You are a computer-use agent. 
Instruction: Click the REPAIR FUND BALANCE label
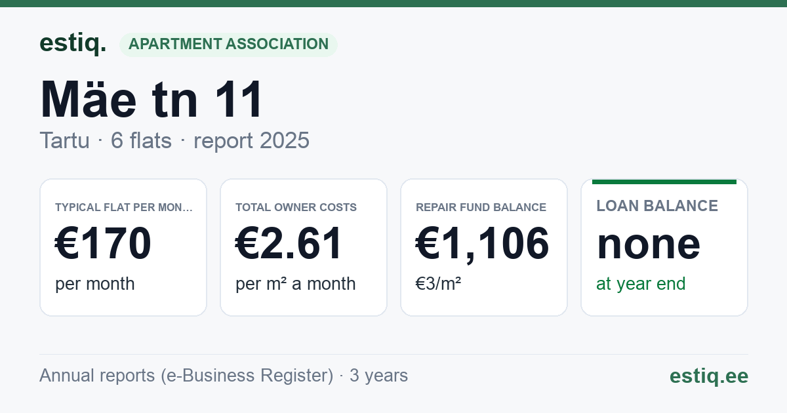point(481,207)
